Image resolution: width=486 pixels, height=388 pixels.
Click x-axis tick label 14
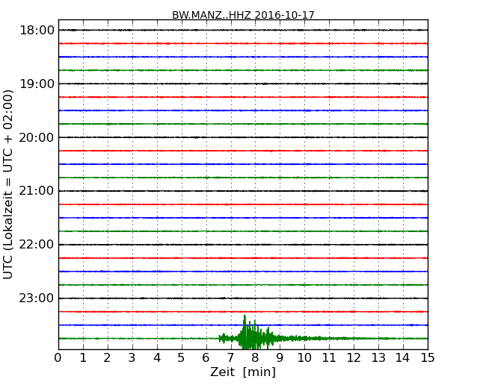(403, 358)
